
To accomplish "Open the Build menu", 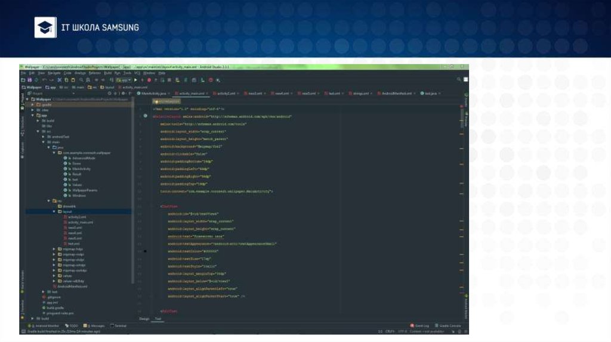I will [x=108, y=73].
